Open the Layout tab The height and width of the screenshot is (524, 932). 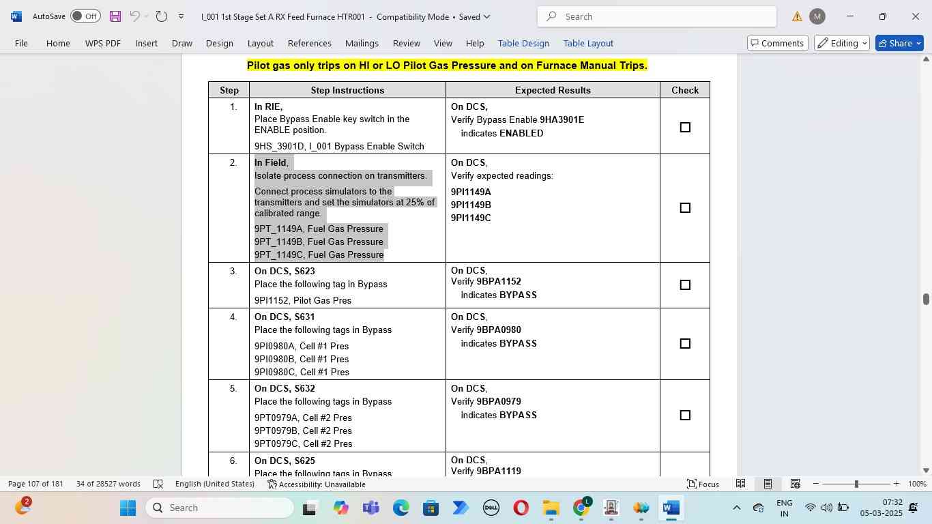(261, 43)
